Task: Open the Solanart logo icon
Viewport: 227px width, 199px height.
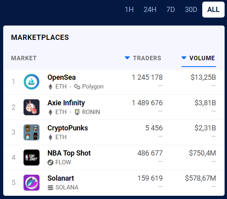Action: [x=32, y=183]
